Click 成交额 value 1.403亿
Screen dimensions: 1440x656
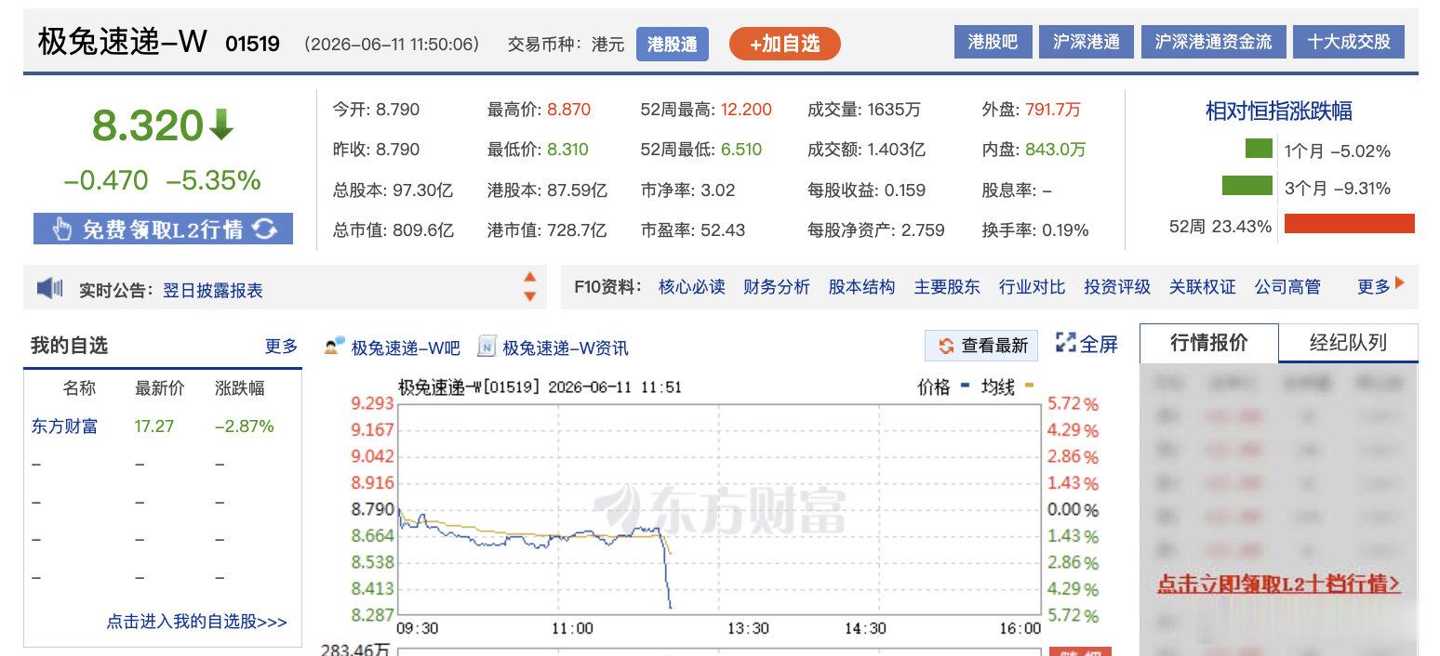point(897,150)
